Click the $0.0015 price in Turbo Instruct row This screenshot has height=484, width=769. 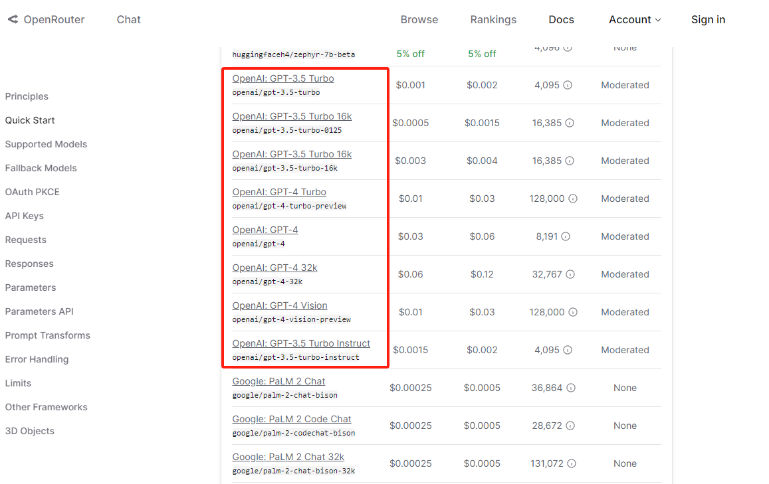pos(411,350)
